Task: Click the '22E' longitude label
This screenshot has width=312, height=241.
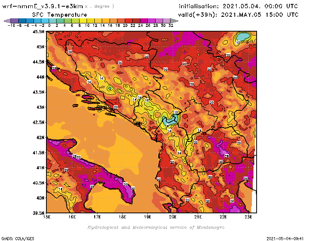Action: tap(223, 217)
